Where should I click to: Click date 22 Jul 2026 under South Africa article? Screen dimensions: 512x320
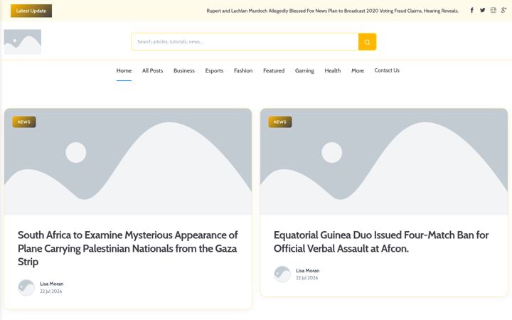tap(51, 292)
